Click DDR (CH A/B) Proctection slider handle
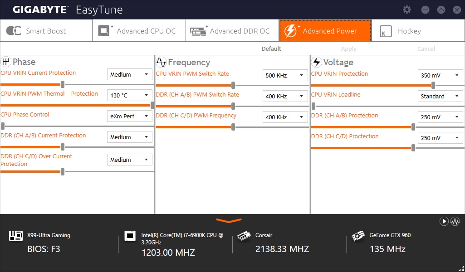465x272 pixels. click(413, 127)
